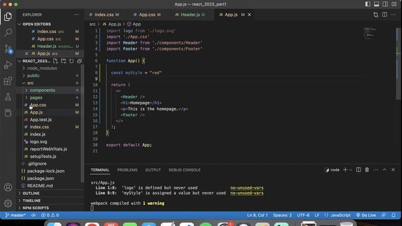Open the Explorer view in activity bar
The height and width of the screenshot is (226, 402).
pos(8,17)
